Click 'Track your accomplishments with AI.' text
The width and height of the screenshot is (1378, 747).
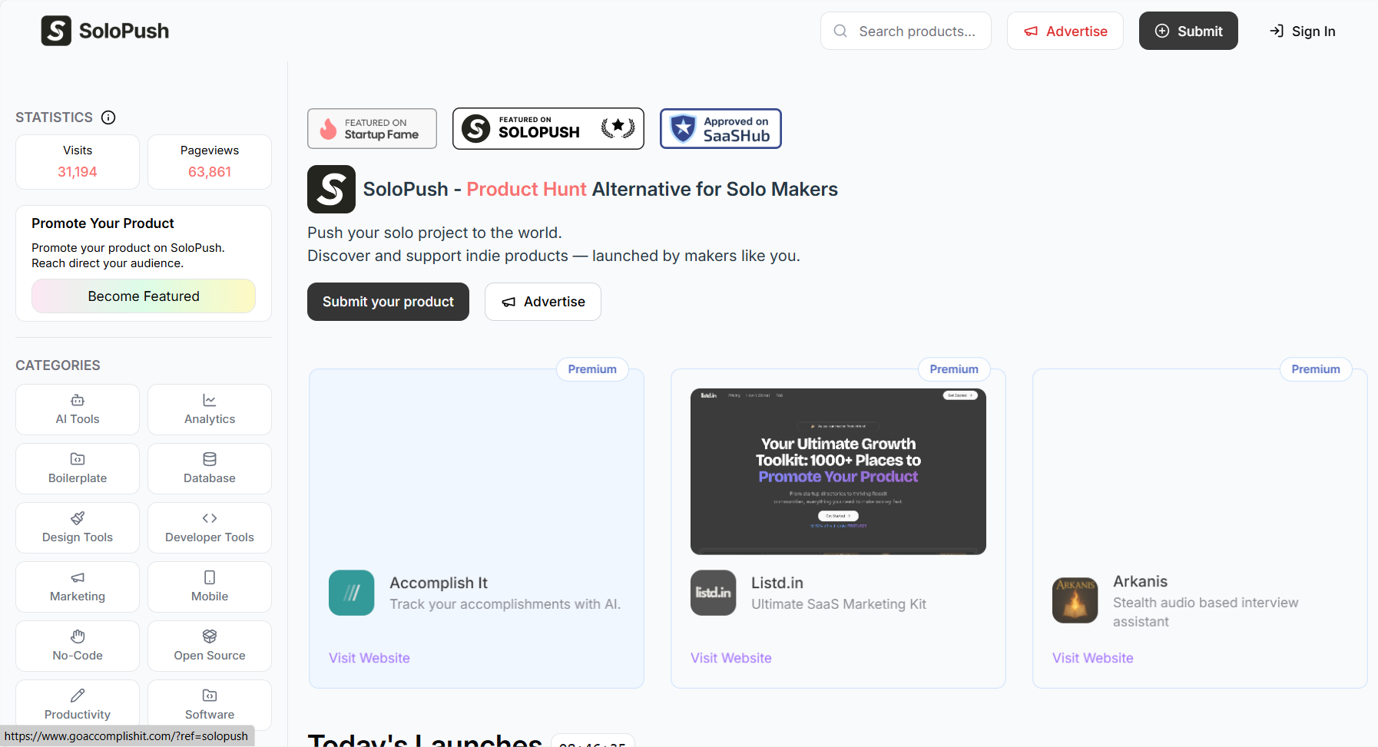click(x=505, y=604)
